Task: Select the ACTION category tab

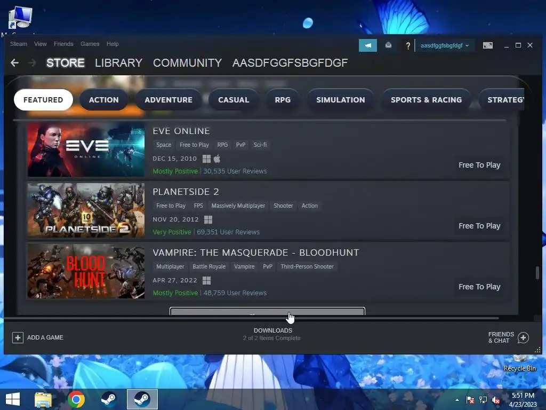Action: [104, 100]
